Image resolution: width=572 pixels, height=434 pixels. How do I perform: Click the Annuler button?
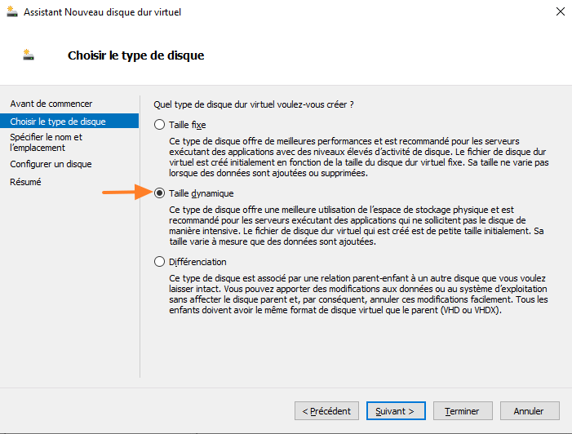[x=530, y=411]
